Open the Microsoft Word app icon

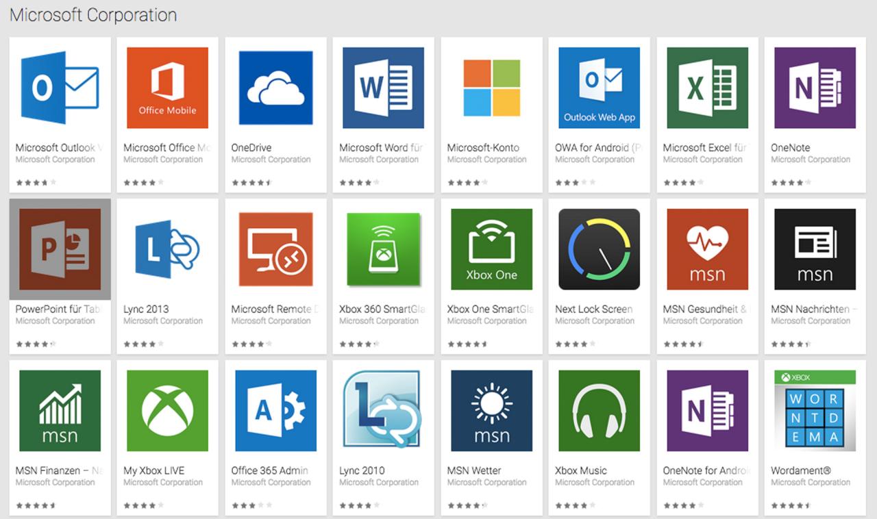pyautogui.click(x=383, y=88)
